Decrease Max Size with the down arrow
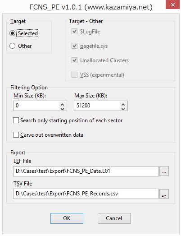Screen dimensions: 181x236 123,108
